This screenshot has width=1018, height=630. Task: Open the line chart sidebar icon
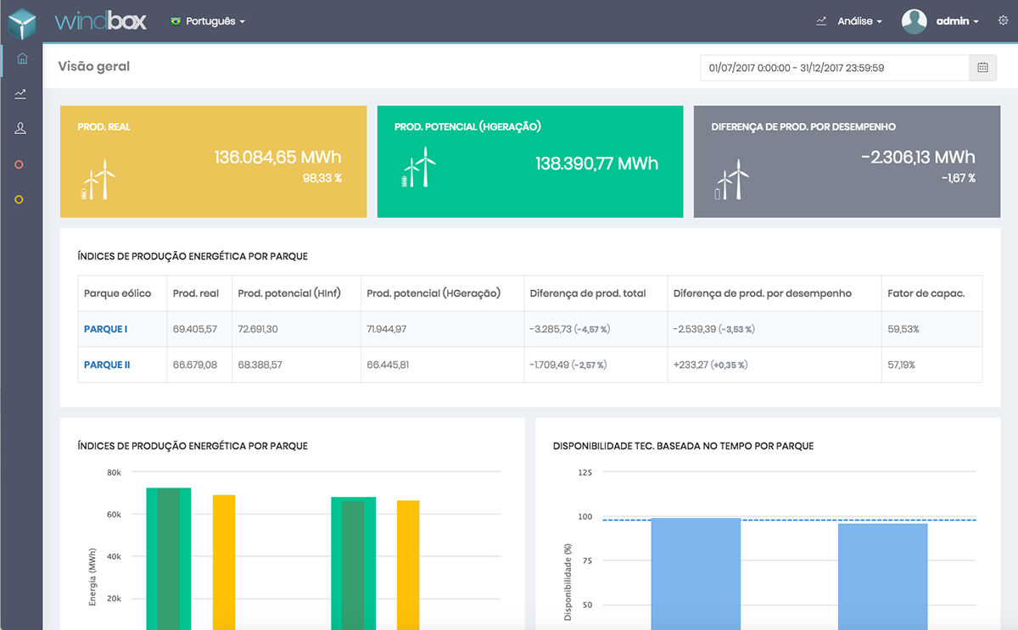(x=20, y=93)
